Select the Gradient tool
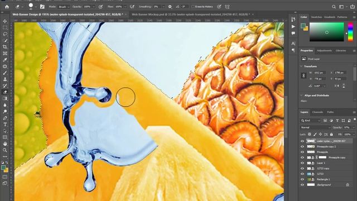This screenshot has width=357, height=201. click(5, 98)
